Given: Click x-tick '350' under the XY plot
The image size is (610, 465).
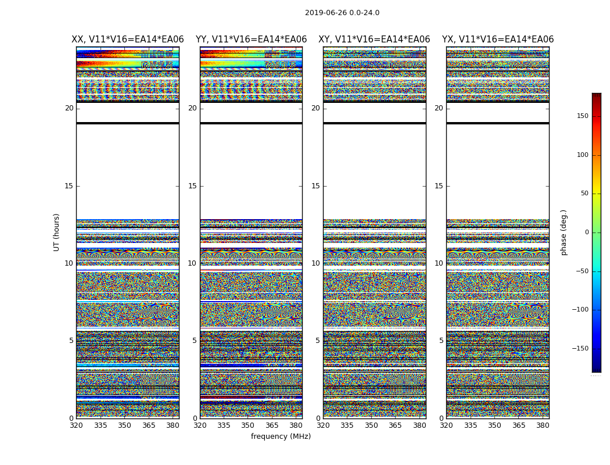Looking at the screenshot, I should (371, 425).
